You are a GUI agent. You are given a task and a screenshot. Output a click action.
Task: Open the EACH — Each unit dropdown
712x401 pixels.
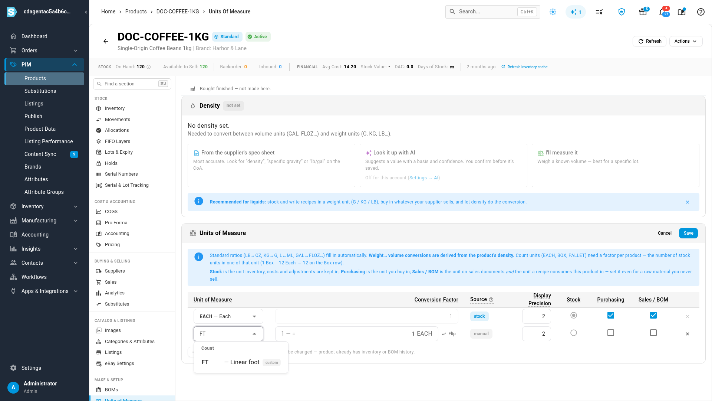click(x=228, y=316)
